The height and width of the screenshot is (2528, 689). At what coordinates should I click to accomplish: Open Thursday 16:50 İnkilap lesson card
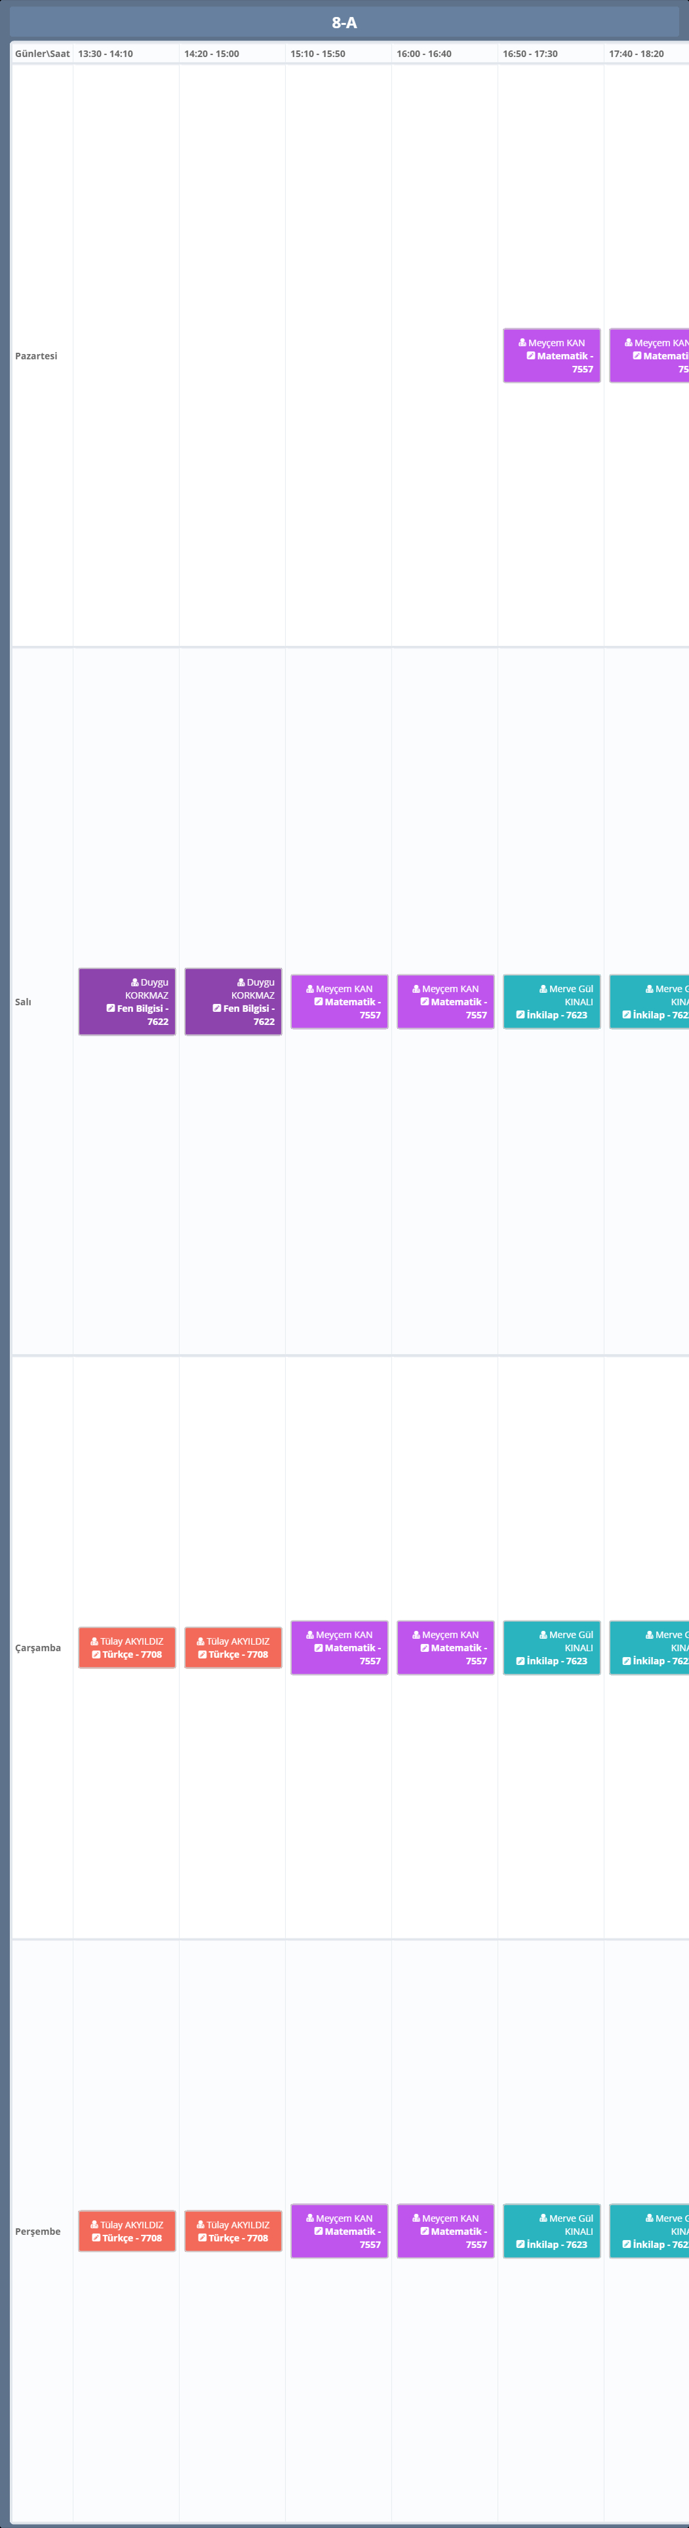551,2231
